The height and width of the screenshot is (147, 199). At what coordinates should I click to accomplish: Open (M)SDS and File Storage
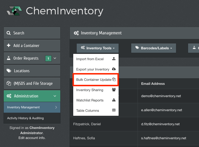coord(32,83)
